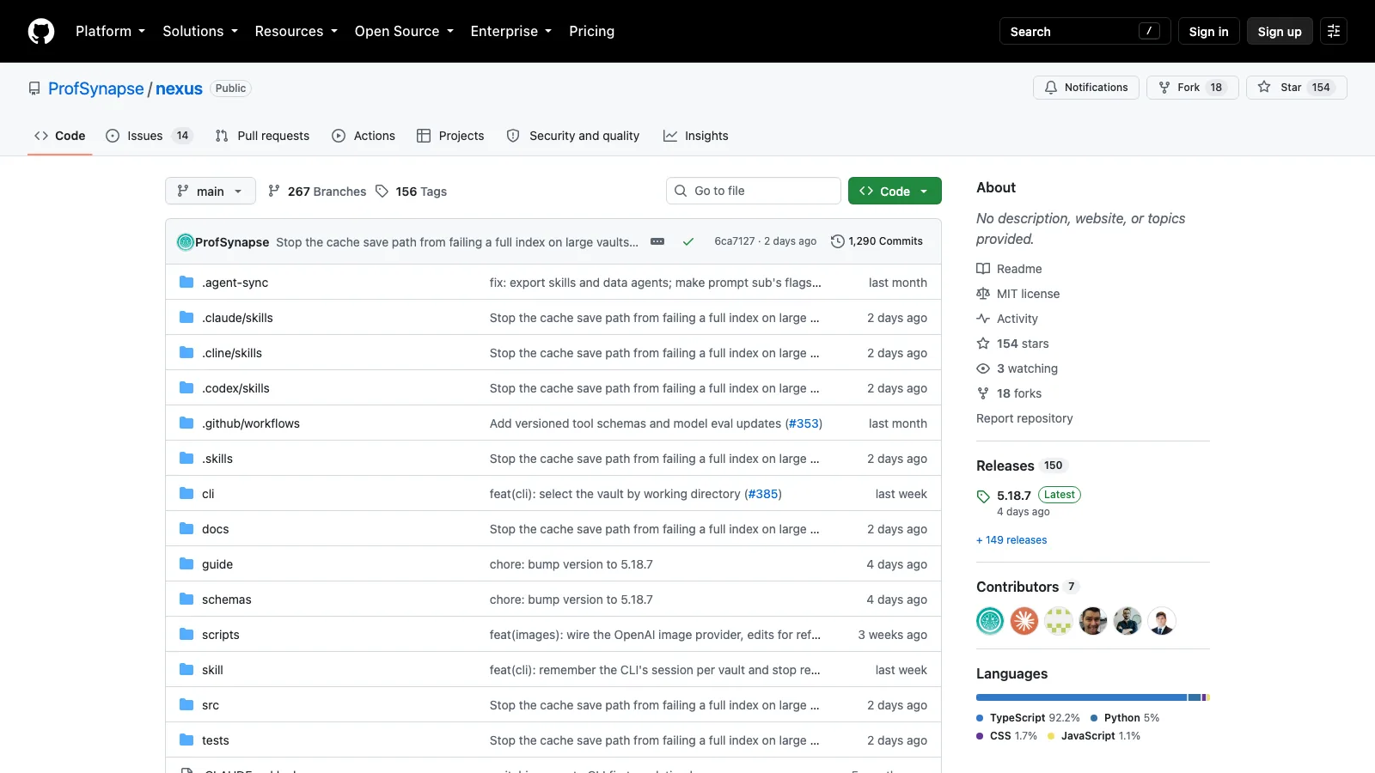Open the command palette icon in header
The width and height of the screenshot is (1375, 773).
[1334, 31]
